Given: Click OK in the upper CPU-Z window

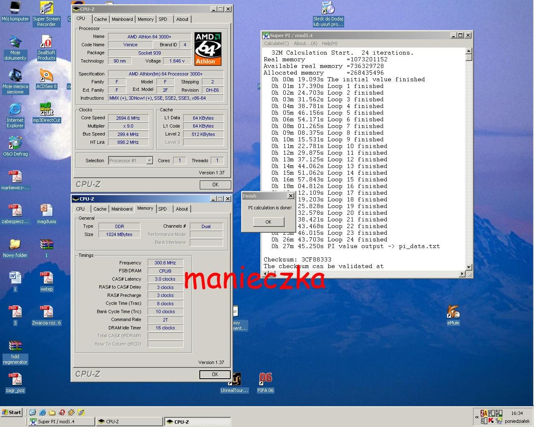Looking at the screenshot, I should [x=215, y=184].
